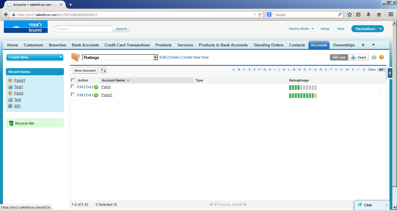This screenshot has width=397, height=211.
Task: Open the browser hamburger menu
Action: [x=391, y=14]
